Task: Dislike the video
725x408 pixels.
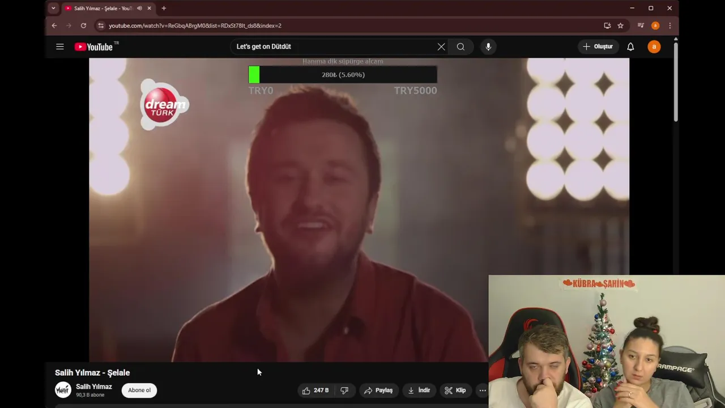Action: click(344, 390)
